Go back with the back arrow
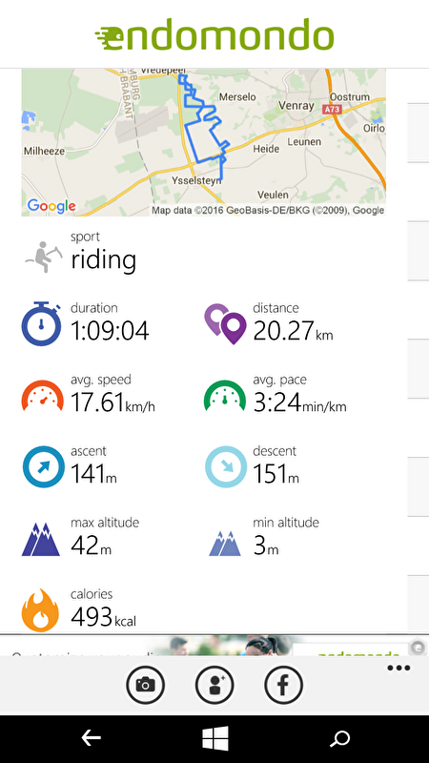The width and height of the screenshot is (429, 763). (x=91, y=738)
